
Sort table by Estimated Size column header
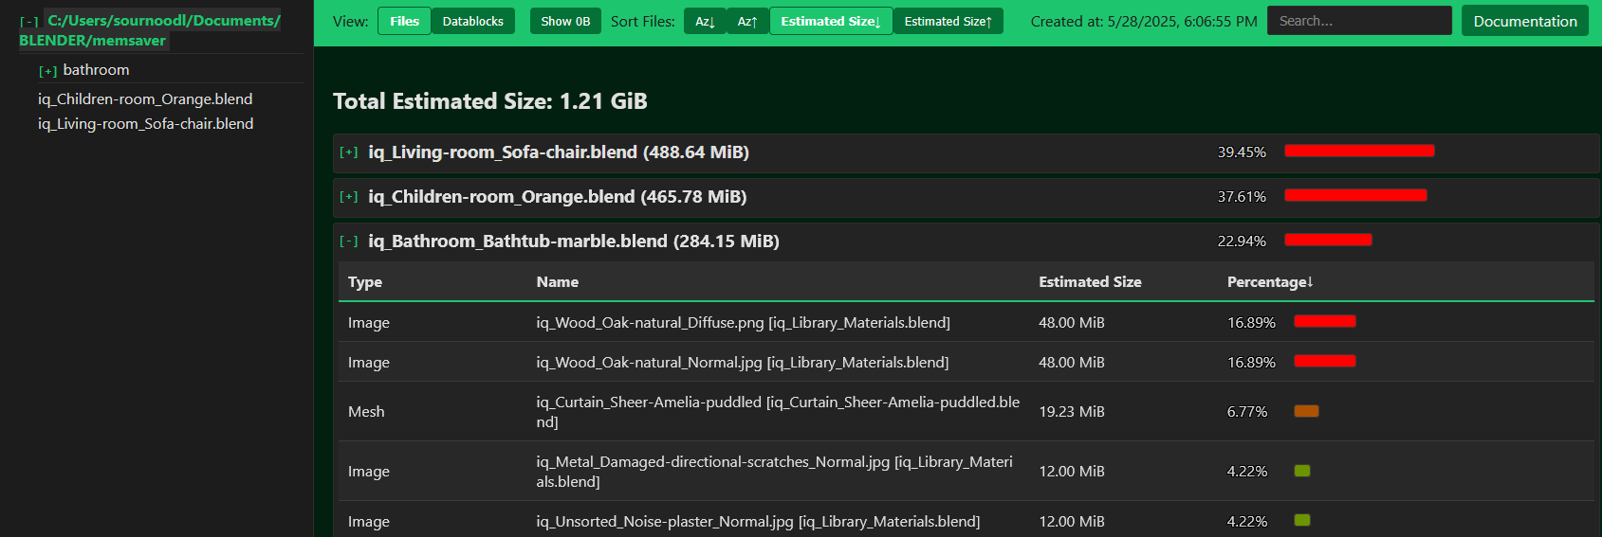coord(1090,282)
